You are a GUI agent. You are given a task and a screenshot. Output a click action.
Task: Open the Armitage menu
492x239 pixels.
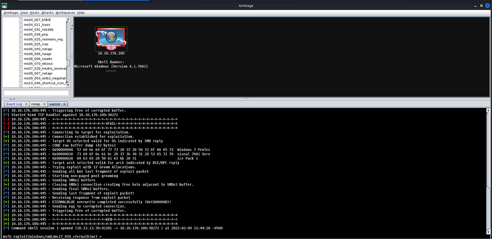tap(11, 13)
